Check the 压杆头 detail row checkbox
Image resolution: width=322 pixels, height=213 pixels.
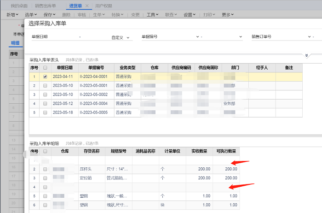pyautogui.click(x=45, y=169)
